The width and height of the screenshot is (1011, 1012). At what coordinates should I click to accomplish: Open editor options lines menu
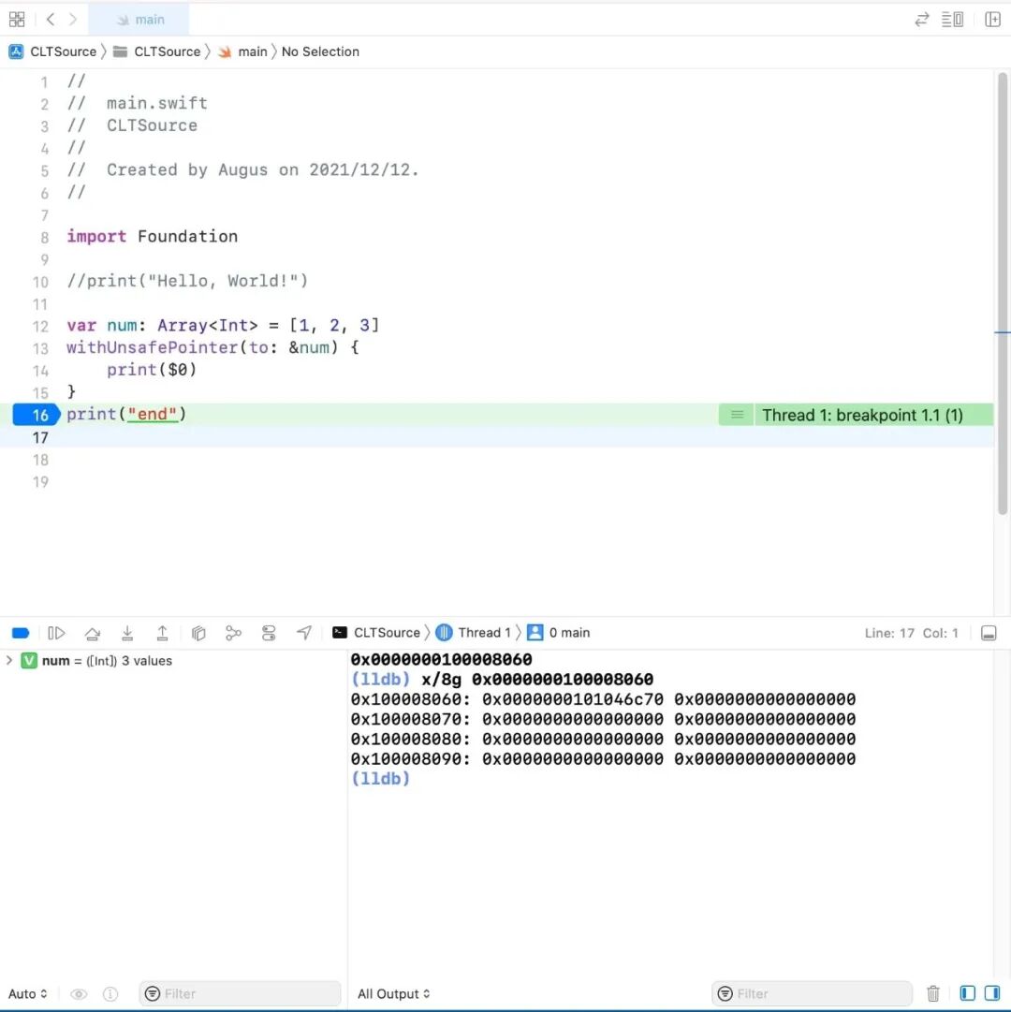pyautogui.click(x=952, y=20)
